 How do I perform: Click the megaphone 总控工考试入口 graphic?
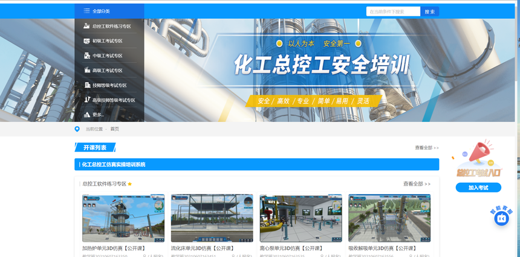(478, 159)
